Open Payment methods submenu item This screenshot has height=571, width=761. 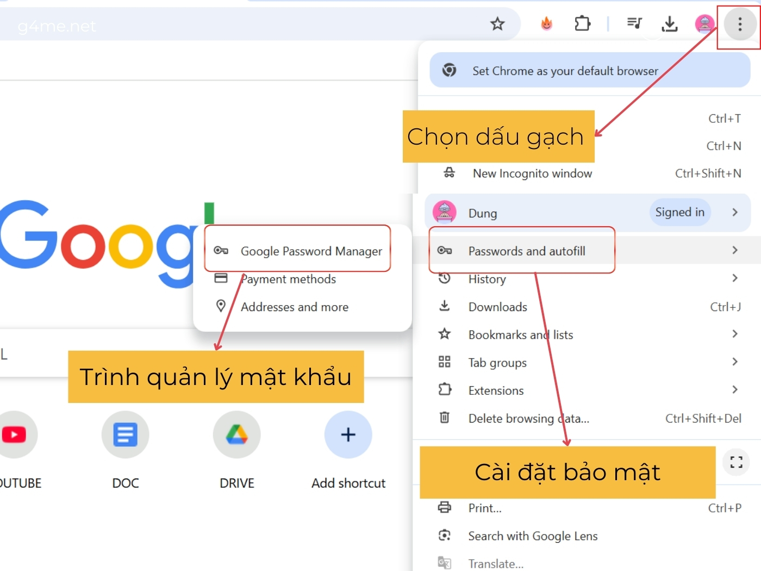[303, 279]
